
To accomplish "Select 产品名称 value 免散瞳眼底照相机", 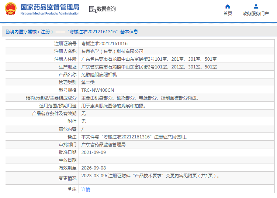I will click(99, 75).
